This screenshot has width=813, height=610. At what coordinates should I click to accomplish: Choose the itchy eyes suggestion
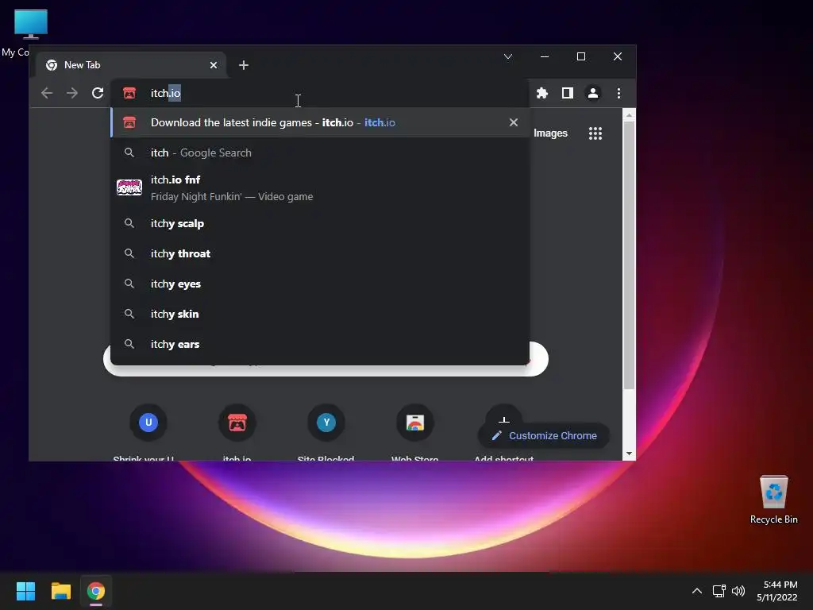320,284
